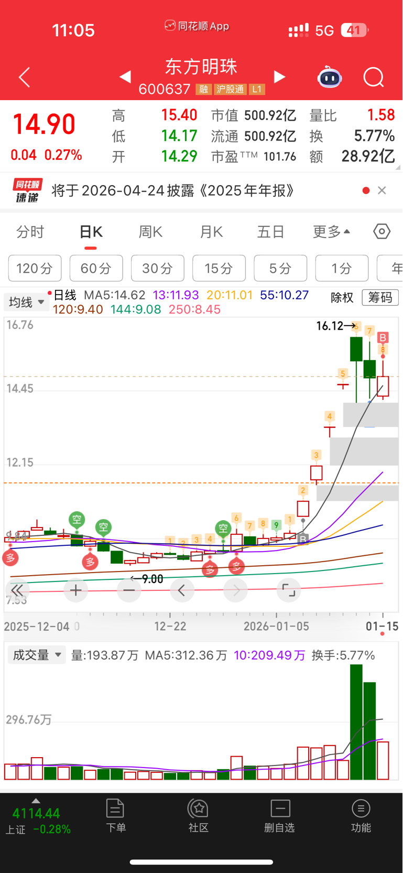Tap the 沪股通 badge
The width and height of the screenshot is (403, 873).
coord(230,90)
